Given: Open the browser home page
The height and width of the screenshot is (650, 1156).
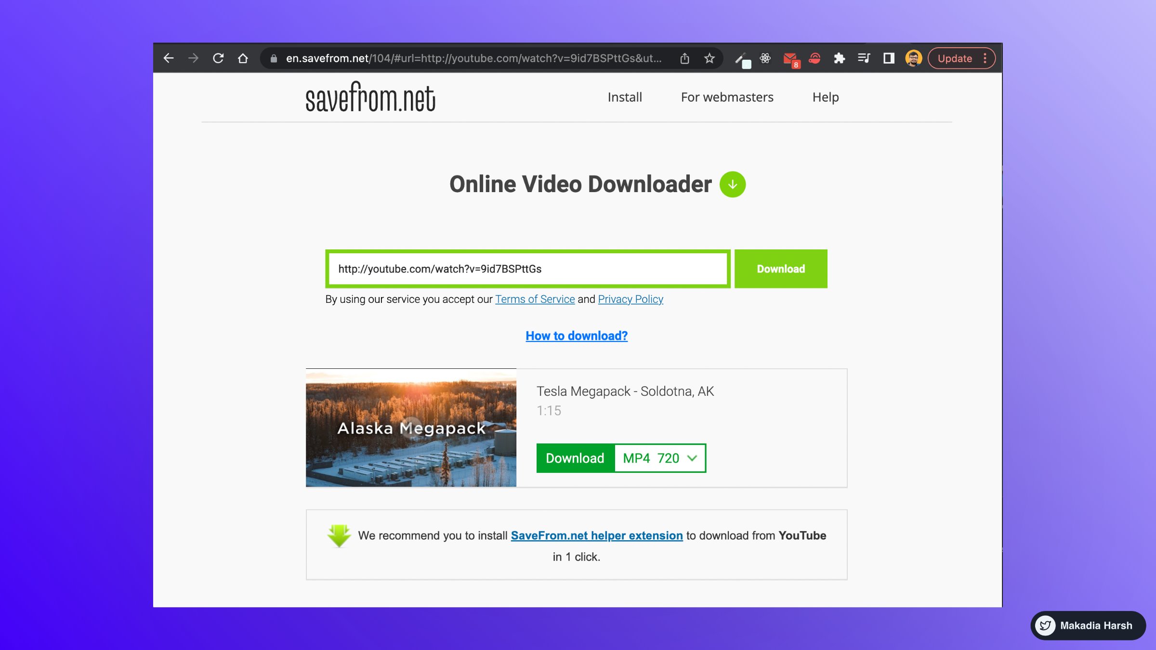Looking at the screenshot, I should click(243, 58).
